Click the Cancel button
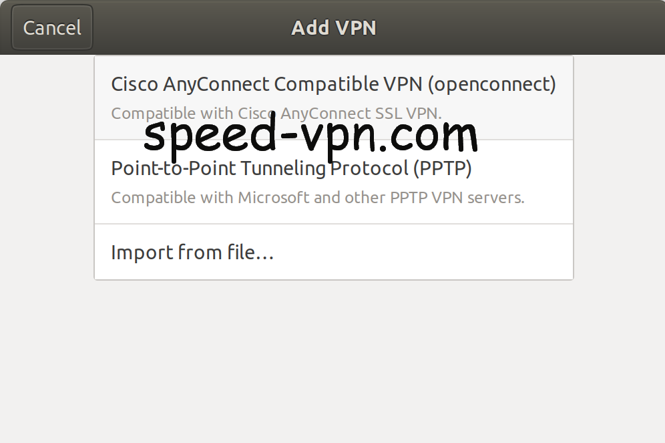Viewport: 665px width, 443px height. click(x=52, y=27)
